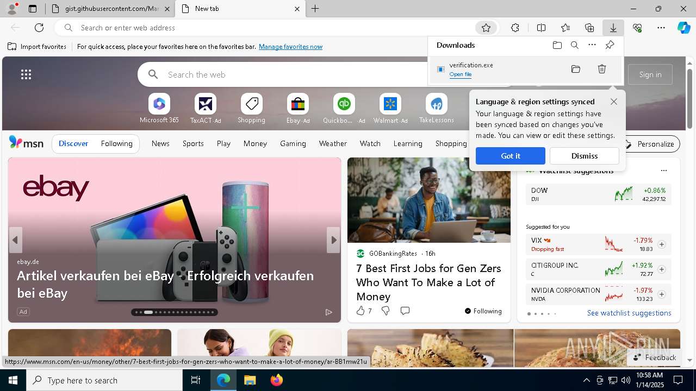Add Citigroup Inc. to watchlist
Screen dimensions: 696x391
coord(662,269)
